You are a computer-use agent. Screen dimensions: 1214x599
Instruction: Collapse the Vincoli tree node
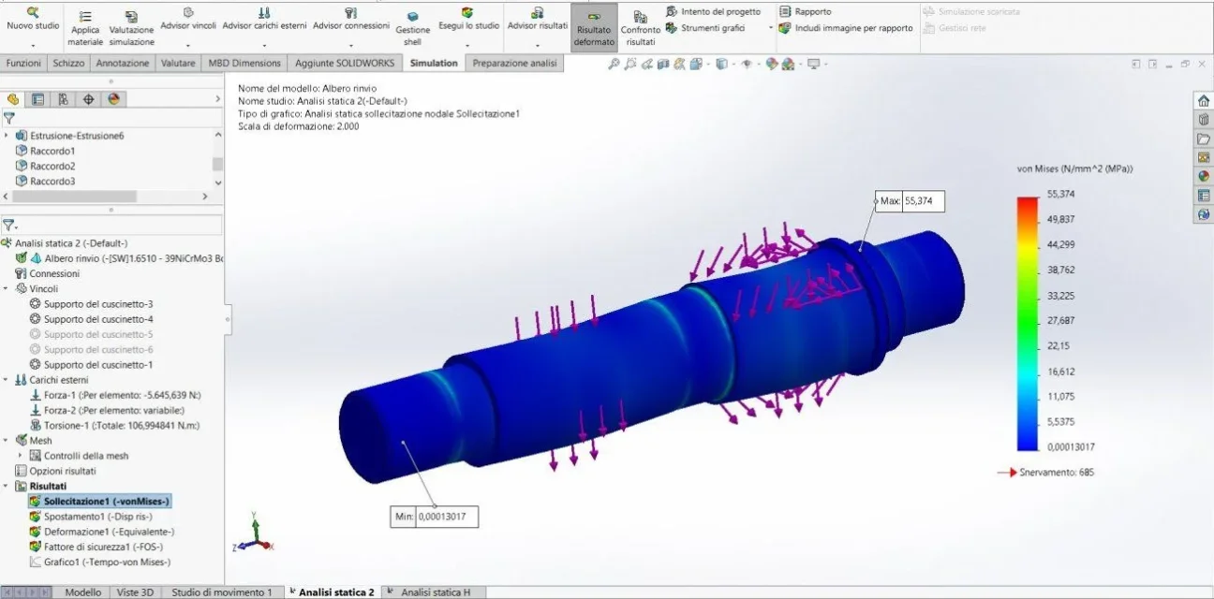tap(7, 288)
